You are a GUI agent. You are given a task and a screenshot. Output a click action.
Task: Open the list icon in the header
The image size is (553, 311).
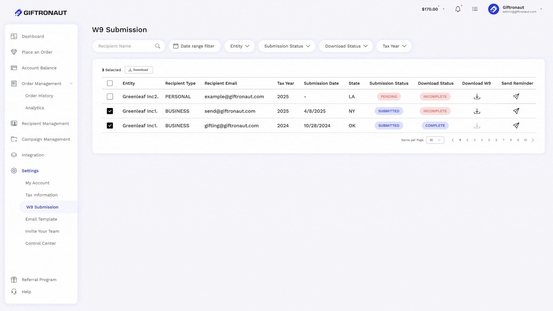pos(475,9)
